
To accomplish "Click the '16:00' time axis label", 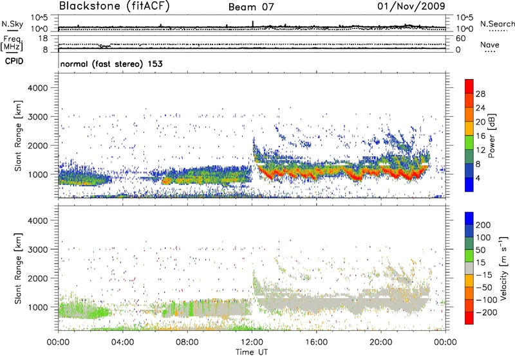I will pyautogui.click(x=317, y=343).
